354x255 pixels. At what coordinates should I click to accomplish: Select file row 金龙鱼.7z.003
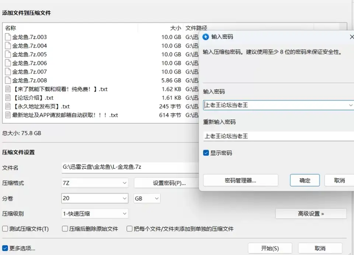point(101,37)
